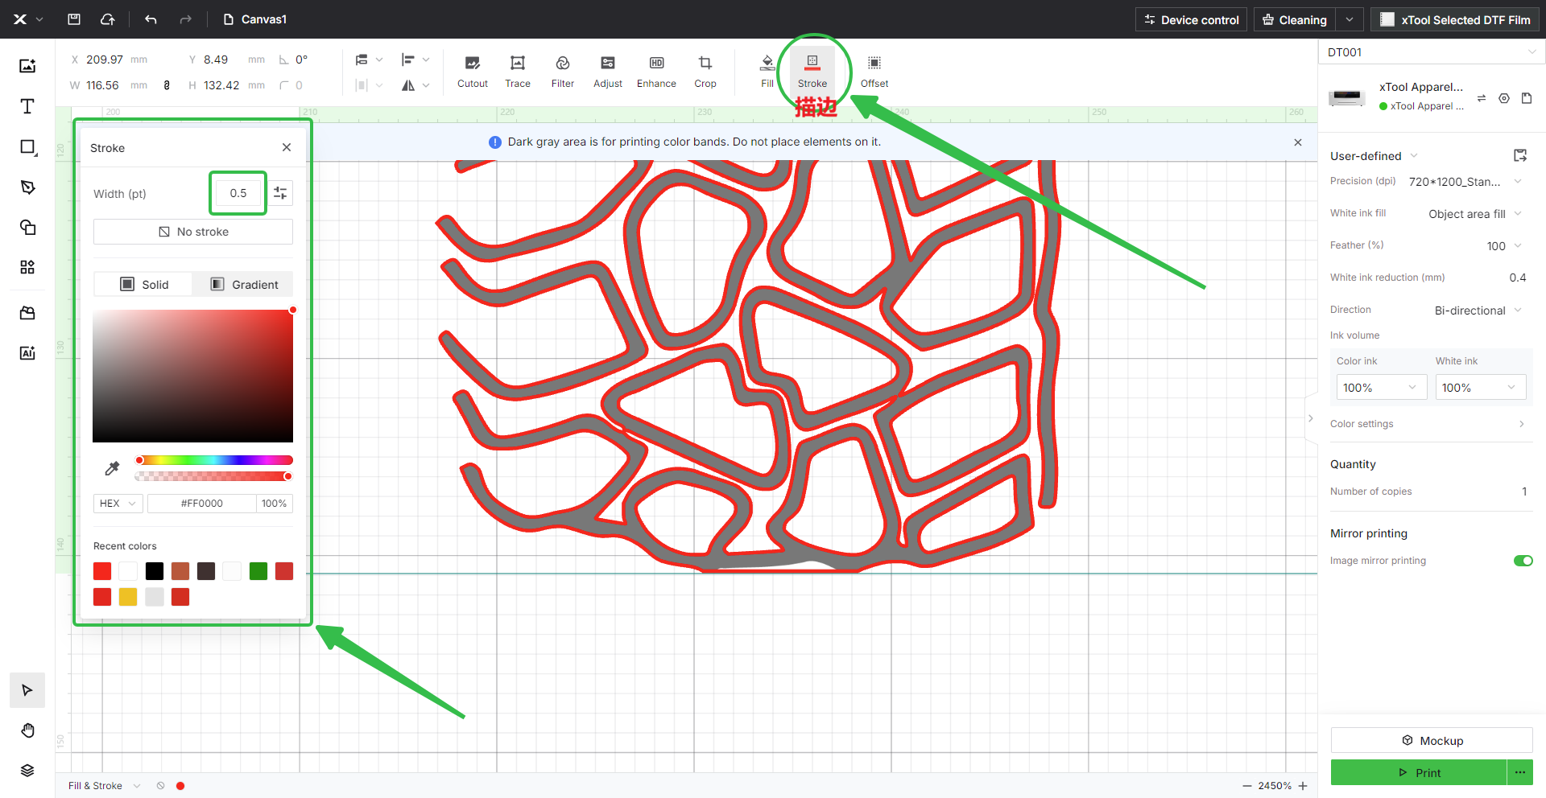Select the Crop tool
This screenshot has height=798, width=1546.
[x=705, y=71]
